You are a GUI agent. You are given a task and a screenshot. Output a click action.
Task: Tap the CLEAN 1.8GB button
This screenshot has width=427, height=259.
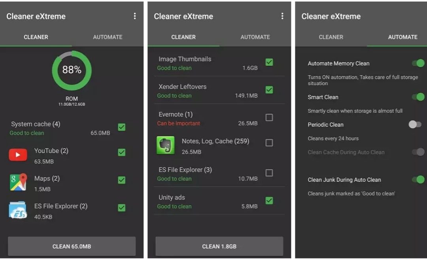(x=219, y=246)
